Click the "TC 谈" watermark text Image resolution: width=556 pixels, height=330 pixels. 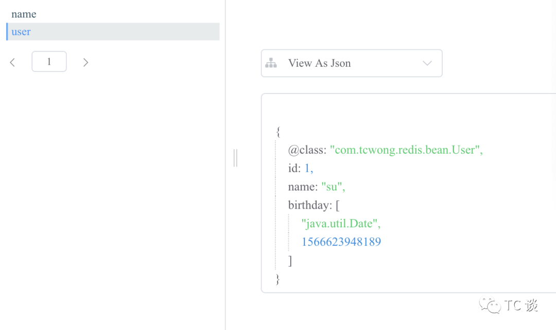click(x=521, y=305)
